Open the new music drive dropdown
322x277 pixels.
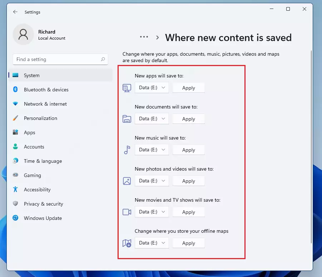pyautogui.click(x=152, y=150)
